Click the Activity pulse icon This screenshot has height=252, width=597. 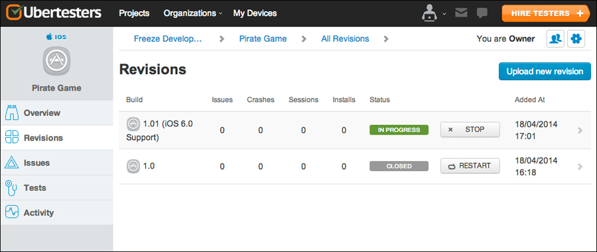click(x=12, y=212)
